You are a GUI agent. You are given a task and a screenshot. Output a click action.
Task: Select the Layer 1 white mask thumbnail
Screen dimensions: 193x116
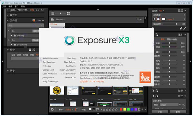(163, 19)
